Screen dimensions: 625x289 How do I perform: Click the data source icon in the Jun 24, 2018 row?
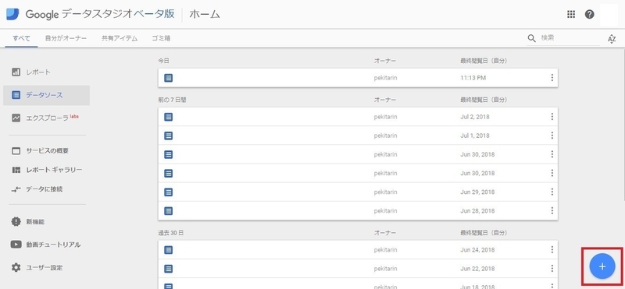pos(169,250)
